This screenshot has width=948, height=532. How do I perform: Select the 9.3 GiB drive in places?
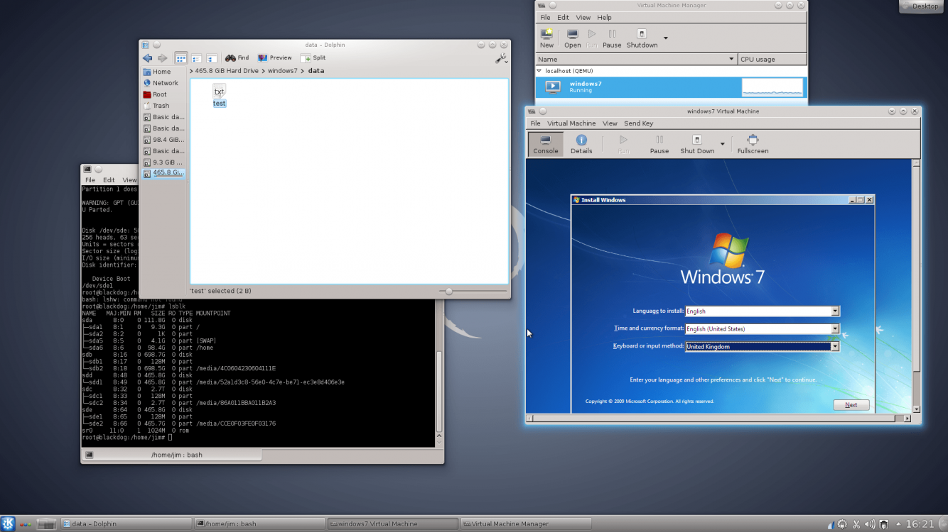tap(163, 162)
